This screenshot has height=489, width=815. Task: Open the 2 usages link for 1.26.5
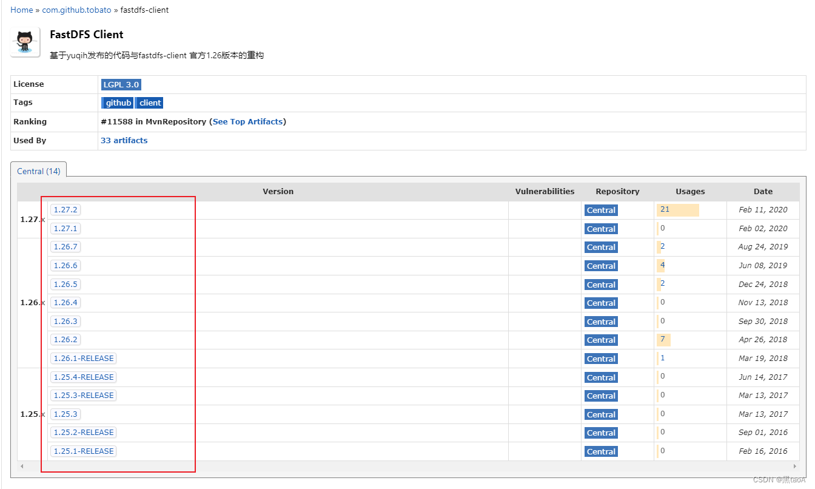(x=663, y=283)
